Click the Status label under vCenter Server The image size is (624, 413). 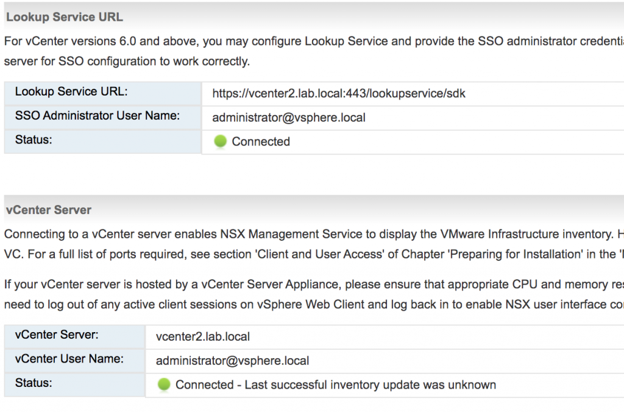coord(34,383)
